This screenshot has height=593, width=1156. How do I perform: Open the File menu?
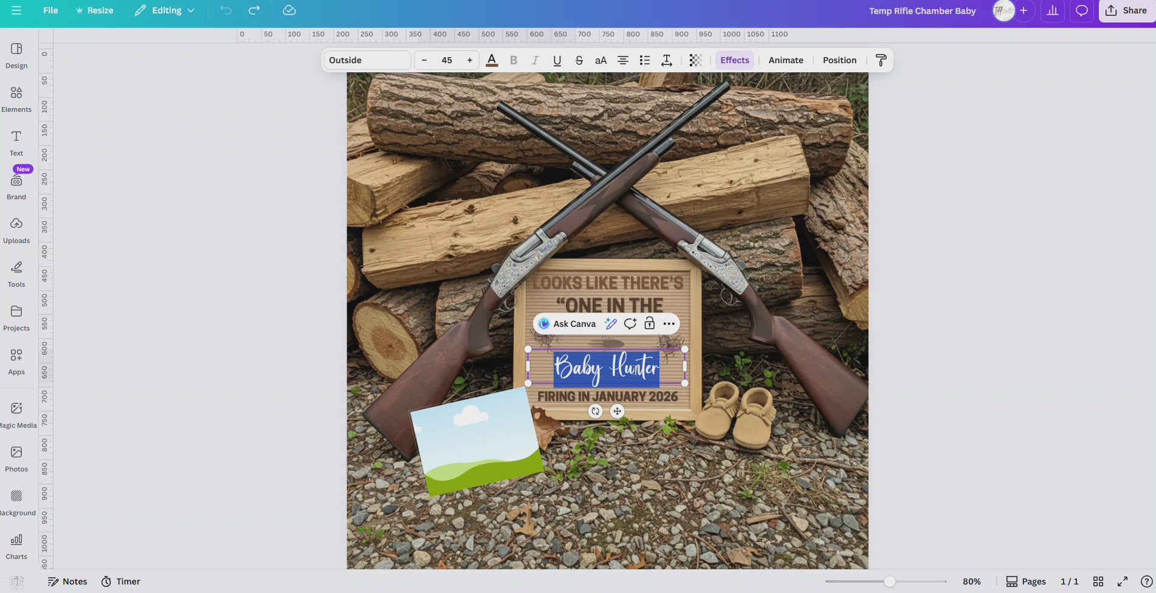[50, 10]
